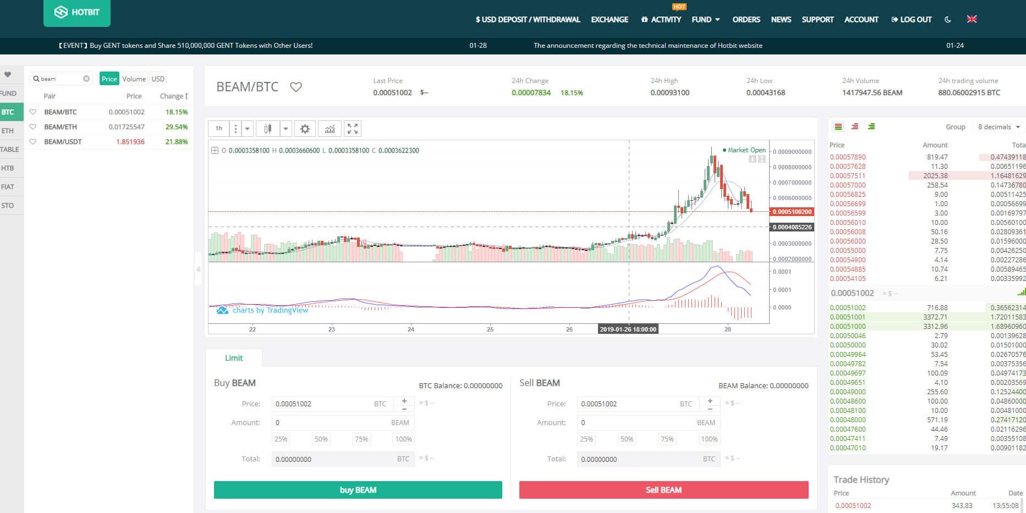The width and height of the screenshot is (1026, 513).
Task: Show only buy orders view
Action: [871, 127]
